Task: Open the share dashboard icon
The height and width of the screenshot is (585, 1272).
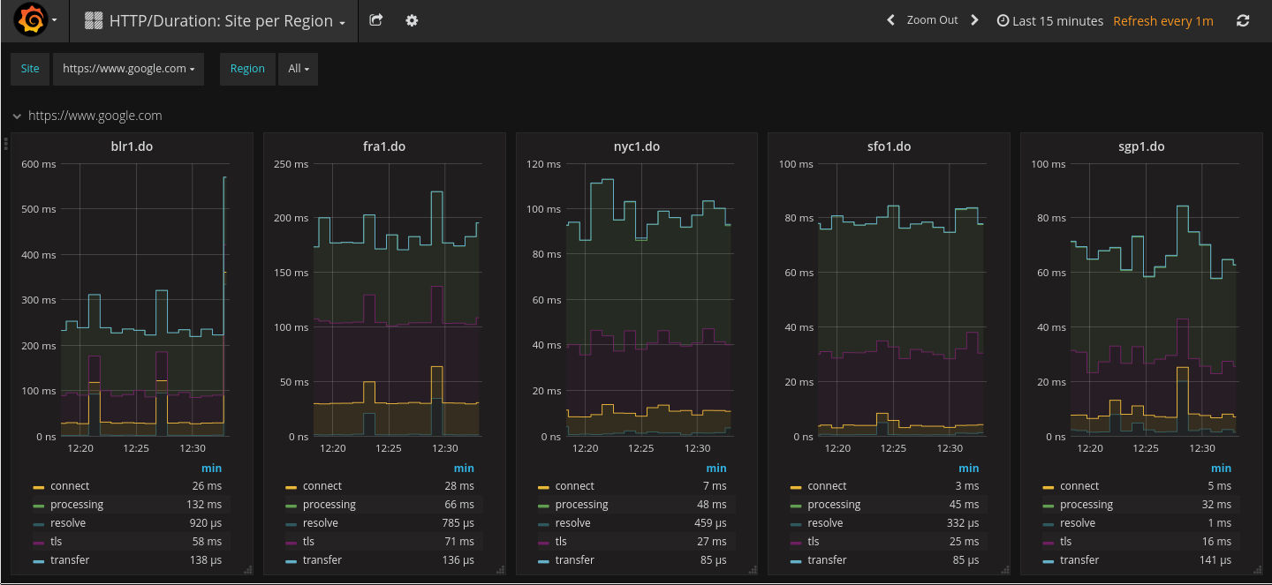Action: click(376, 20)
